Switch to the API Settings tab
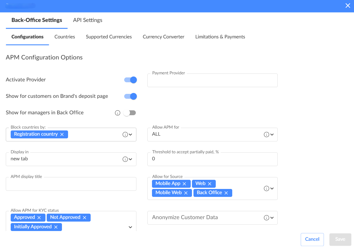354x249 pixels. (x=88, y=20)
